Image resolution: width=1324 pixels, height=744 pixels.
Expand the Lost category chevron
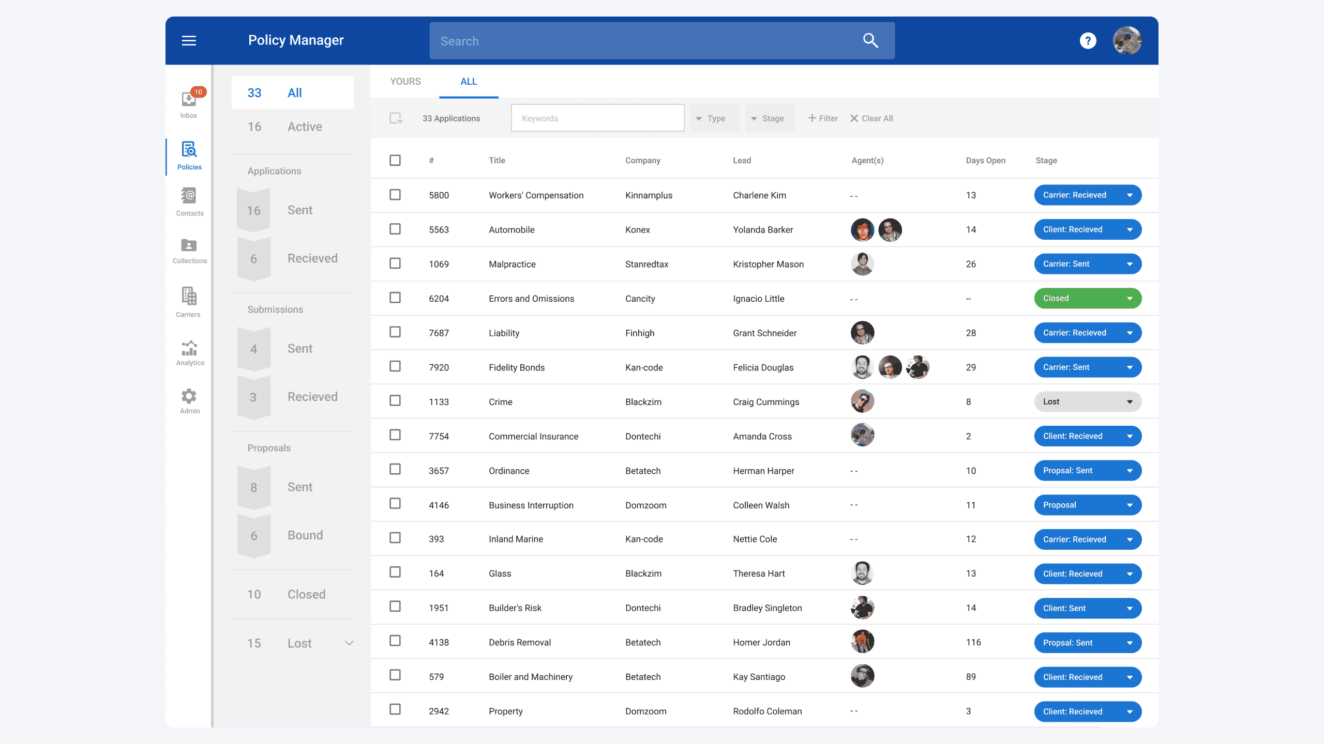(349, 643)
